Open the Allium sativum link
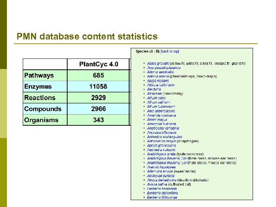This screenshot has width=276, height=207. click(x=158, y=102)
